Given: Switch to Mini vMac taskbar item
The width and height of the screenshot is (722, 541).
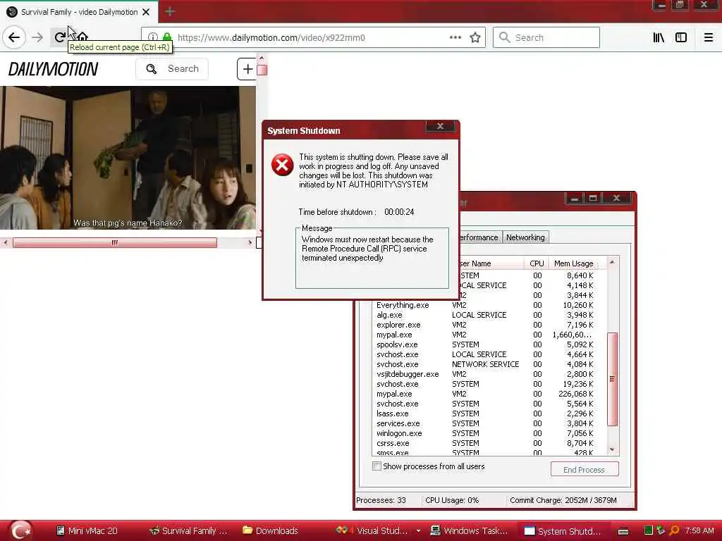Looking at the screenshot, I should pos(87,531).
